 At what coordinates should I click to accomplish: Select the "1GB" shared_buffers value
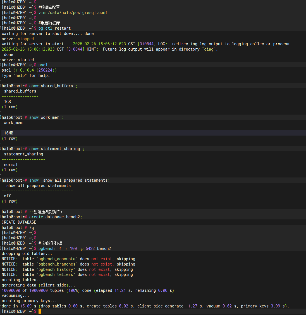pyautogui.click(x=8, y=102)
